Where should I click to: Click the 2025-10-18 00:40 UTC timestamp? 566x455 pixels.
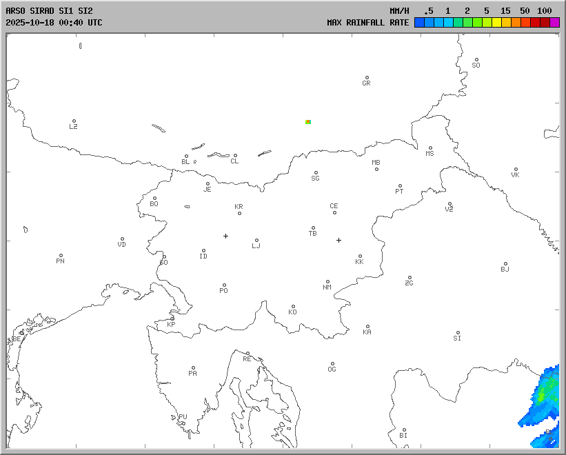(x=54, y=22)
